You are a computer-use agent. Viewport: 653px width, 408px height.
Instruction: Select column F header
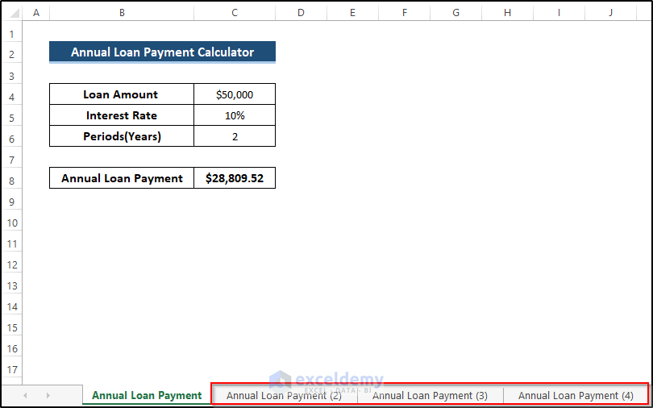[x=405, y=13]
